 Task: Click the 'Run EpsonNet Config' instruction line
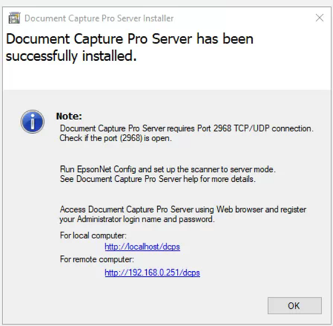pos(168,169)
